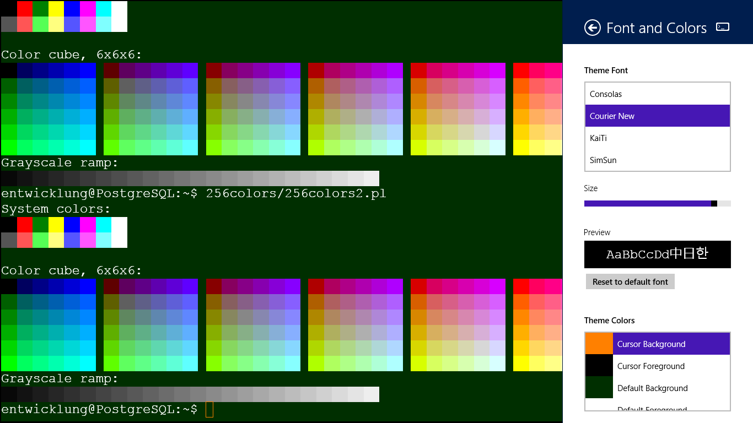Click the 256colors/256colors2.pl command text
The height and width of the screenshot is (423, 753).
pyautogui.click(x=296, y=194)
